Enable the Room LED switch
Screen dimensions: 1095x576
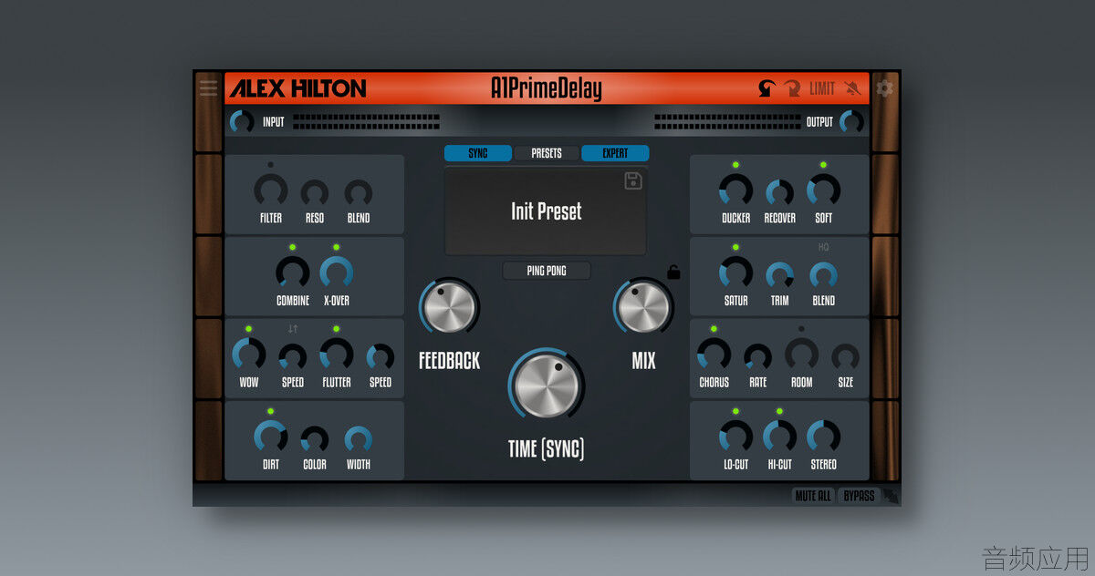point(801,329)
